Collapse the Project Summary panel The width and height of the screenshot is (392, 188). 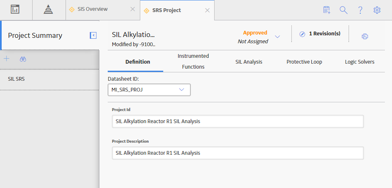click(x=93, y=35)
